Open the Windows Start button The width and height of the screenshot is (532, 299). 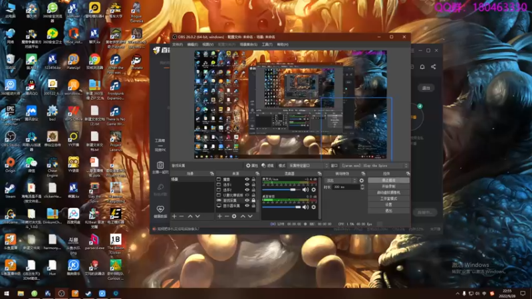7,294
